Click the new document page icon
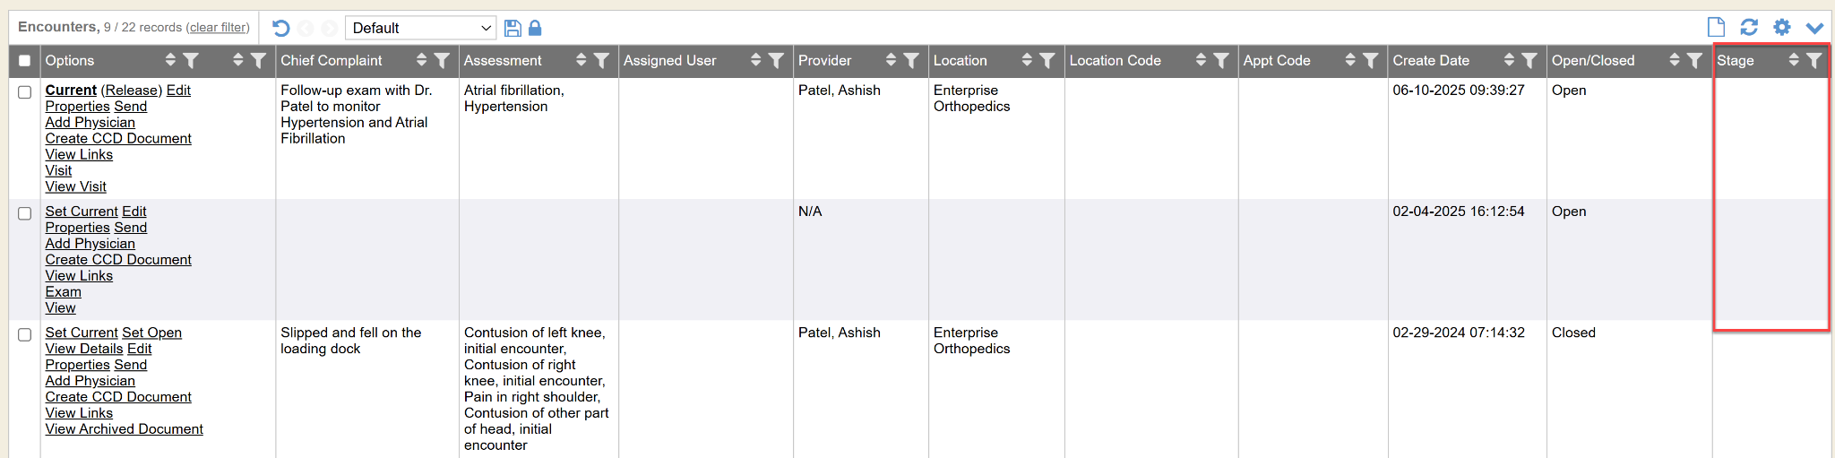 1716,27
